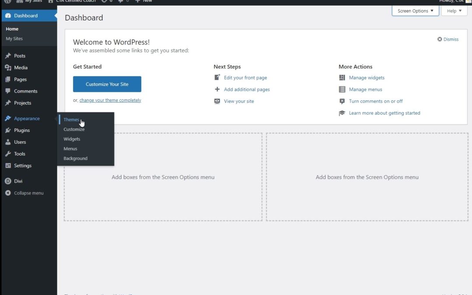
Task: Click the Divi circle icon
Action: [8, 181]
